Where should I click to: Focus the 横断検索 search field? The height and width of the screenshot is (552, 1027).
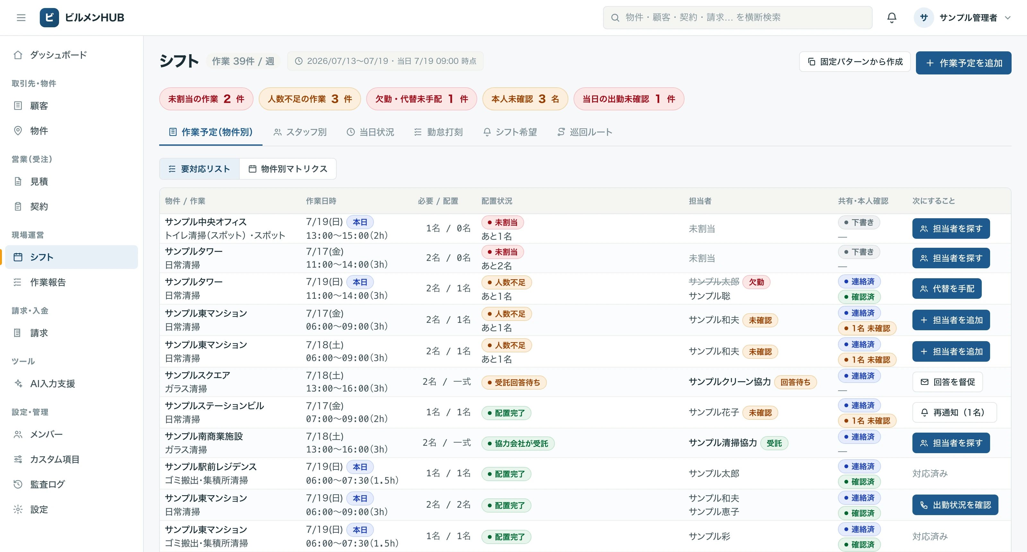point(737,18)
